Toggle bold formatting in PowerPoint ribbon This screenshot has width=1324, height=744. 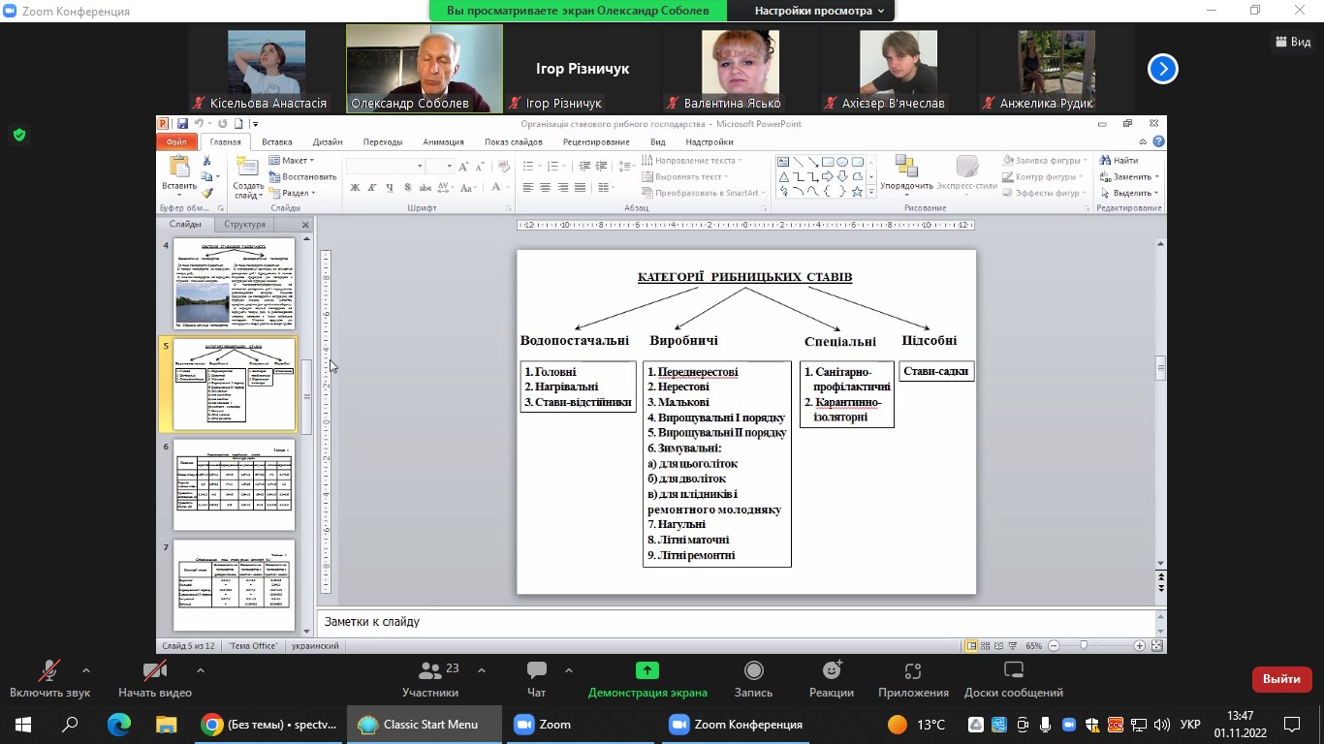(x=355, y=188)
